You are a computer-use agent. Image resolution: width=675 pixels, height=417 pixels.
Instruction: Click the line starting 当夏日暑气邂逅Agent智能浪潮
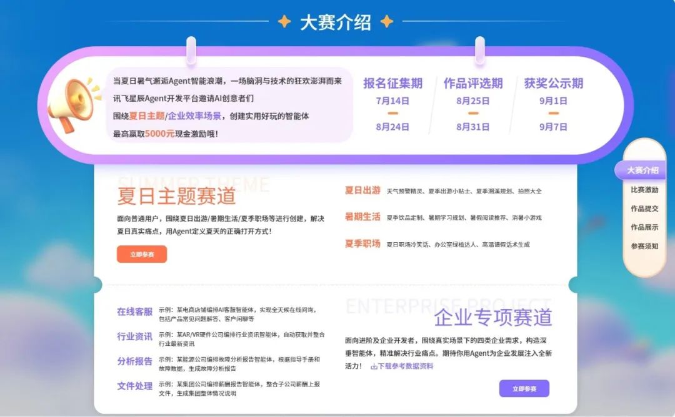pyautogui.click(x=227, y=81)
